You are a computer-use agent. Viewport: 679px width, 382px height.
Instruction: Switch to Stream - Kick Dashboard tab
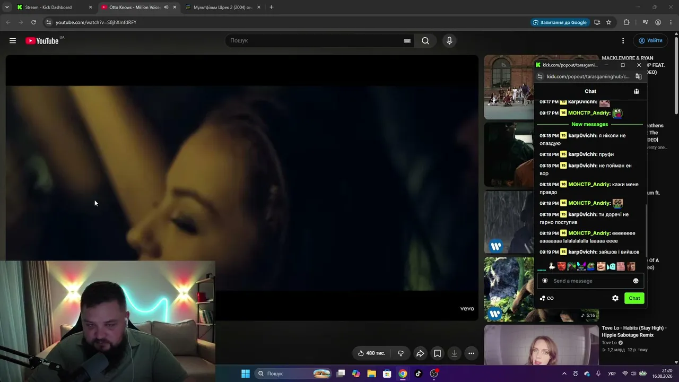[55, 7]
